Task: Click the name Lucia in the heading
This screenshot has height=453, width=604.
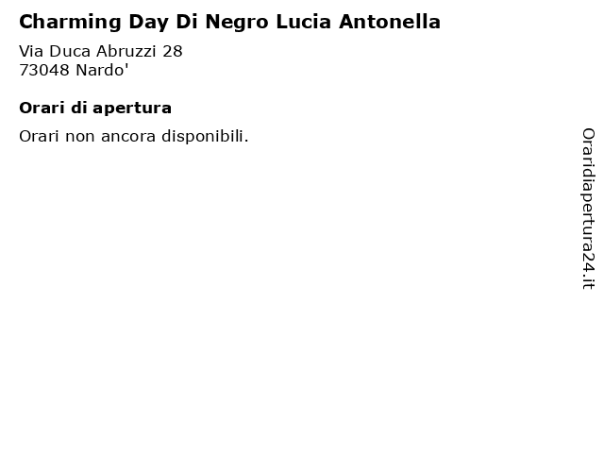Action: [304, 22]
